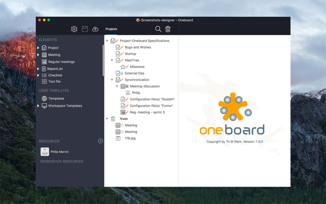This screenshot has height=204, width=326.
Task: Collapse the Synchronization node arrow
Action: pos(112,80)
